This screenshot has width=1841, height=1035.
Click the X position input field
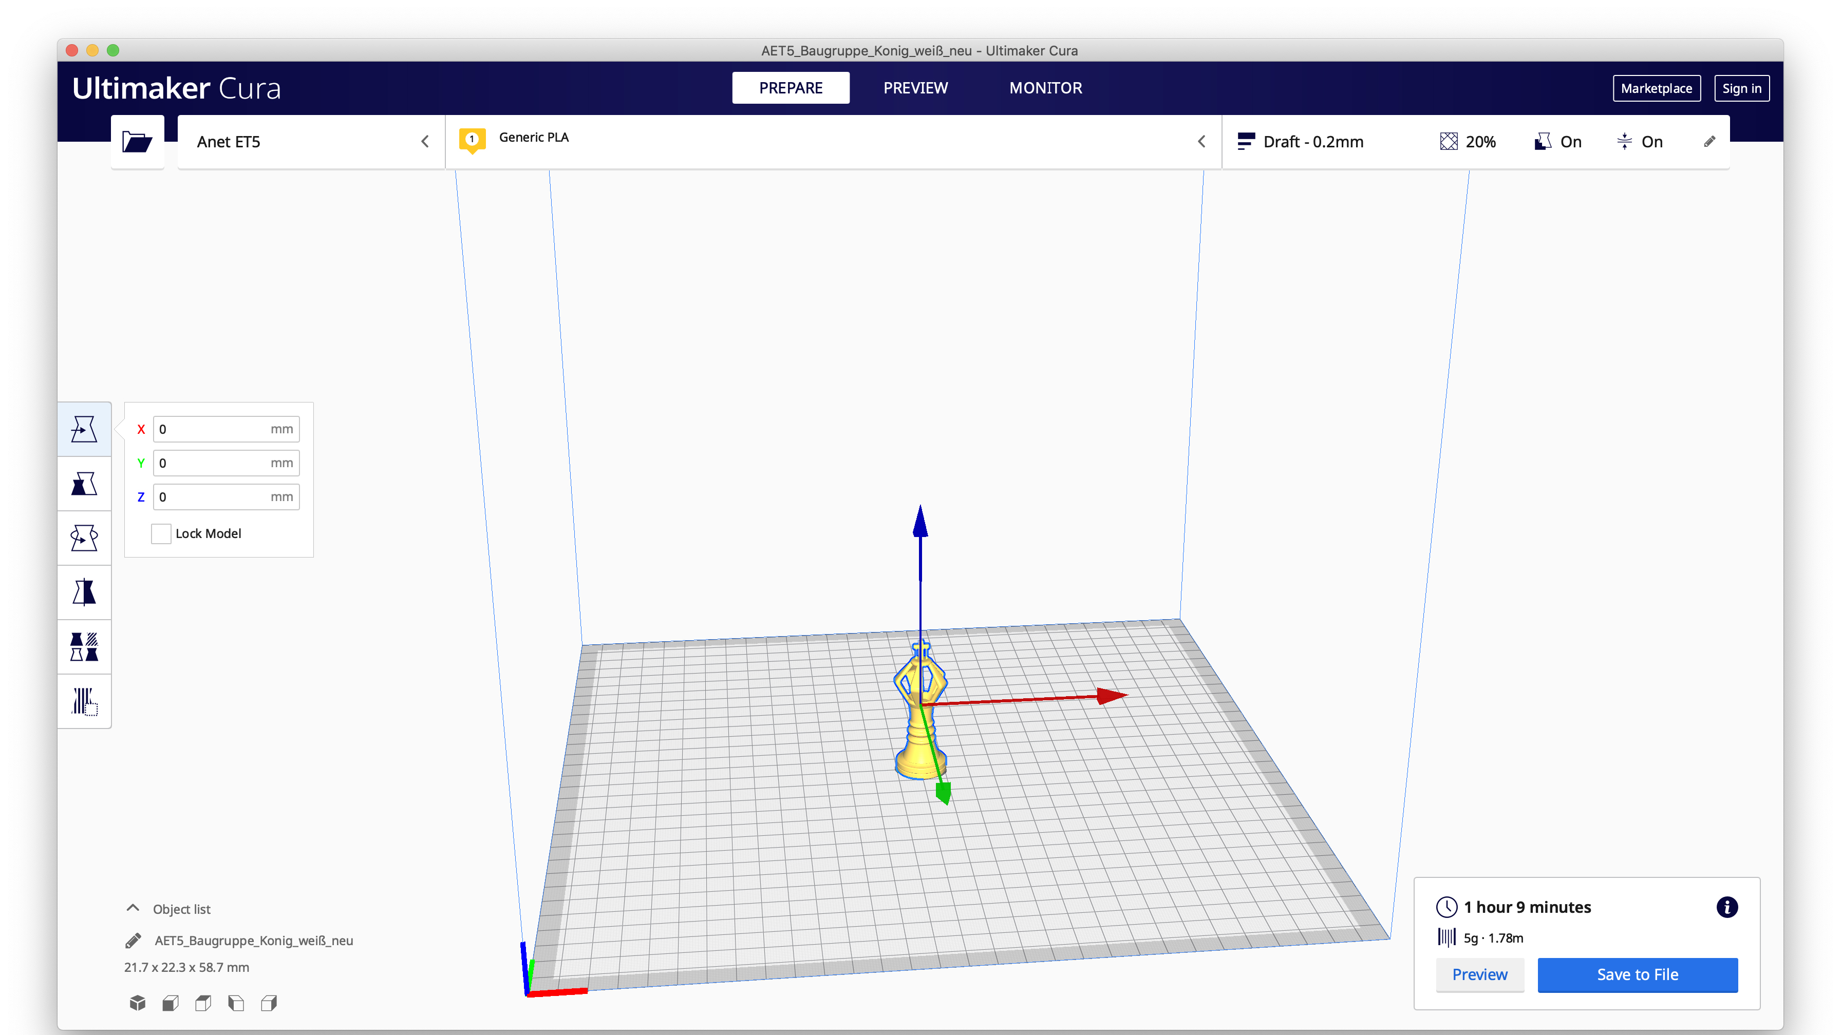[x=213, y=429]
